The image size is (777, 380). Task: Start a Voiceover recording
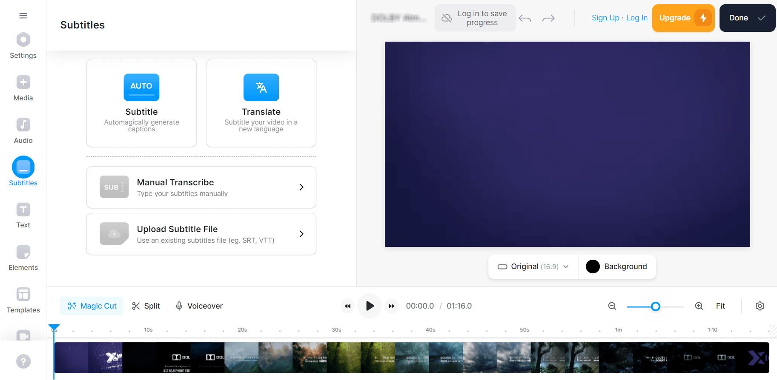tap(199, 306)
